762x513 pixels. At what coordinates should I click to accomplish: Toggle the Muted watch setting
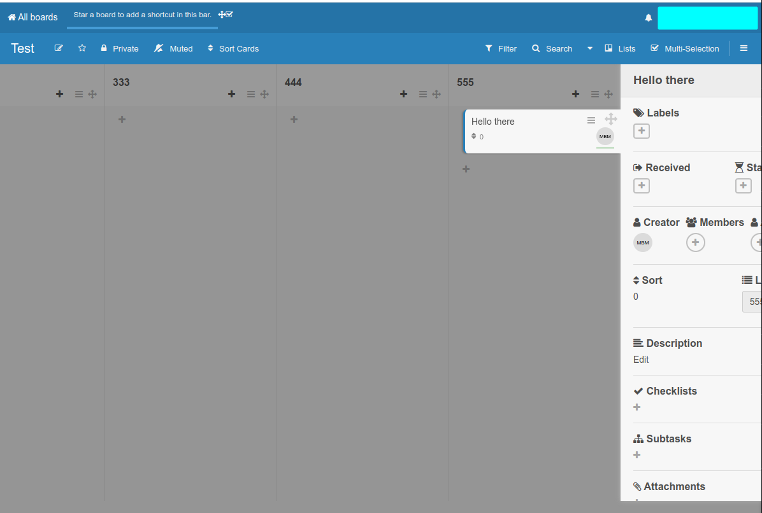pyautogui.click(x=173, y=48)
